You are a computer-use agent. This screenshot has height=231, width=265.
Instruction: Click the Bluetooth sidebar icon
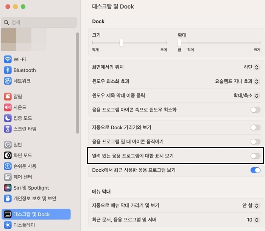8,70
